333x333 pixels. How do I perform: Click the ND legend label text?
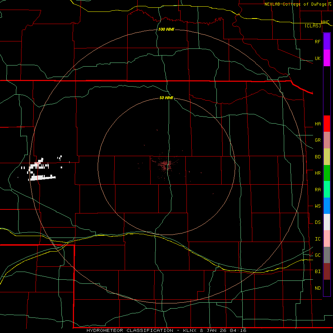coord(317,288)
